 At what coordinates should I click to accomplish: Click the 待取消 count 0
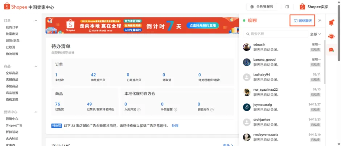(x=164, y=75)
